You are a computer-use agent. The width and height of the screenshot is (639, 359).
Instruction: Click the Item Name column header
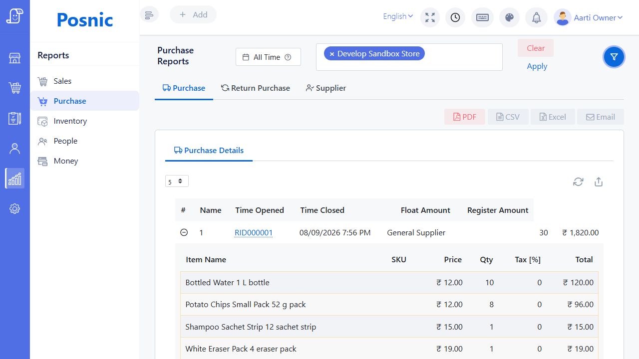point(206,259)
